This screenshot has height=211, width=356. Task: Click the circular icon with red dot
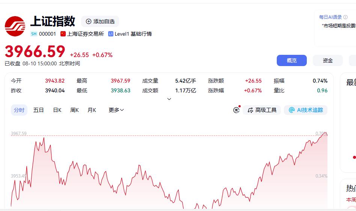pyautogui.click(x=237, y=110)
